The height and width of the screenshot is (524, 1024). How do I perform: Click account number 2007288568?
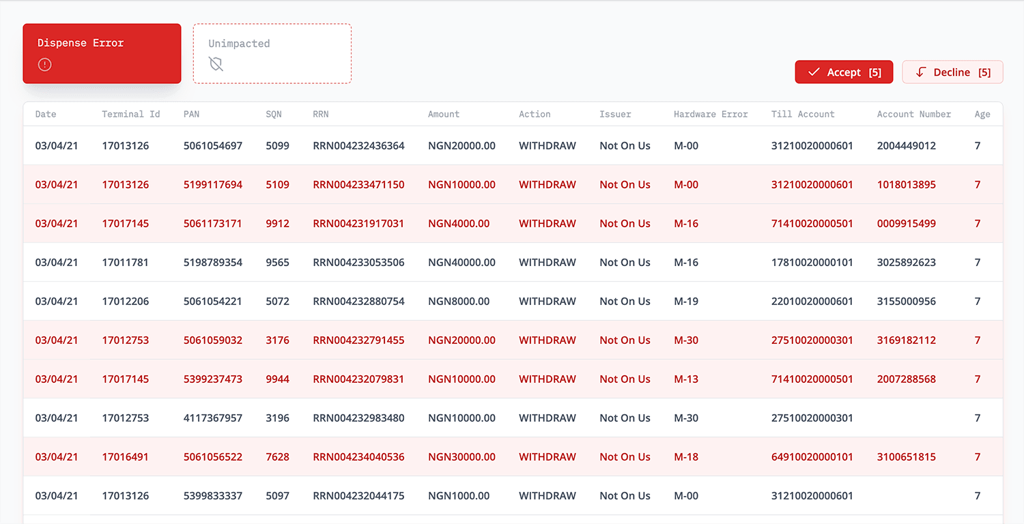pyautogui.click(x=907, y=379)
